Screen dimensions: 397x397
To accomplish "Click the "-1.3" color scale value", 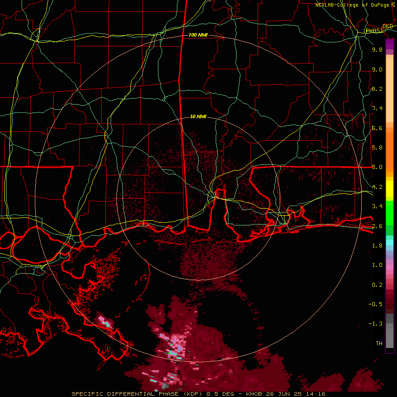I will [x=375, y=324].
